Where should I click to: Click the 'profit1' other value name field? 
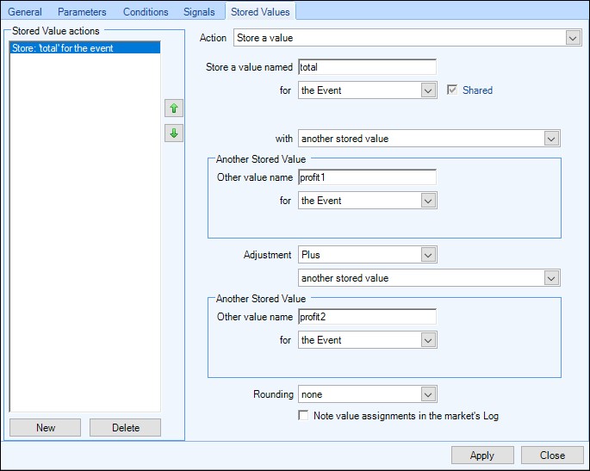[367, 177]
